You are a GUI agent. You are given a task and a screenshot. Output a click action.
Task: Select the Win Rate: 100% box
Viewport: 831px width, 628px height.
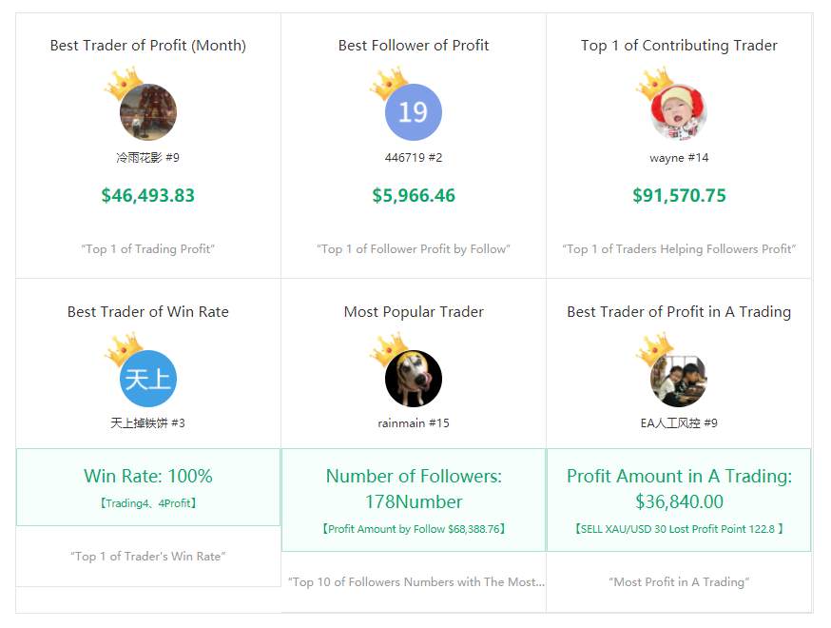point(148,487)
